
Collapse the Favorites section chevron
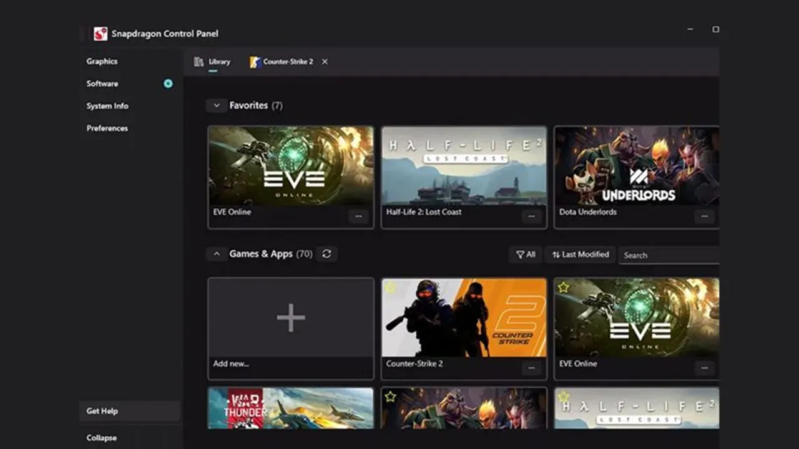pos(216,105)
